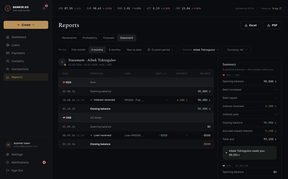
Task: Open the Create dropdown button
Action: tap(26, 25)
